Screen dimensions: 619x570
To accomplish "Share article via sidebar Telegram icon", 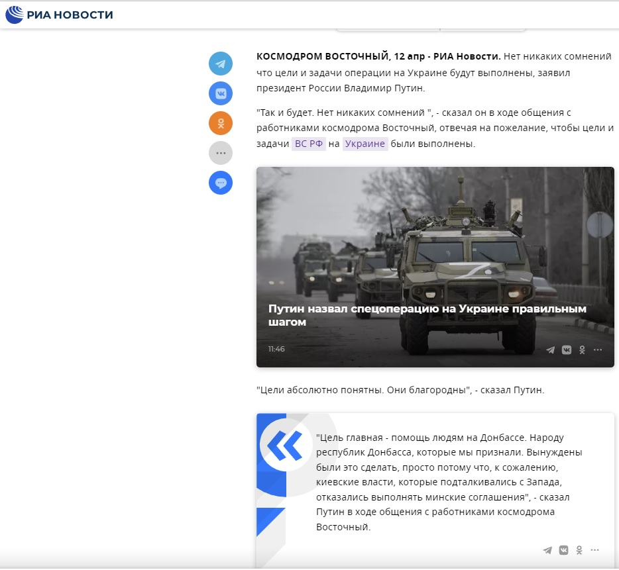I will click(x=221, y=64).
